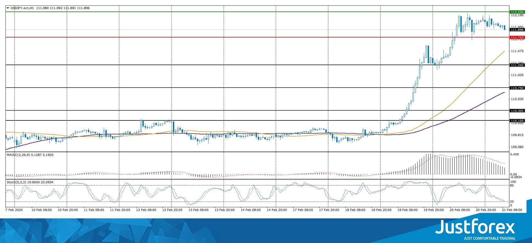Click the 7 Feb 2020 date label
Screen dimensions: 532x243
pos(14,210)
